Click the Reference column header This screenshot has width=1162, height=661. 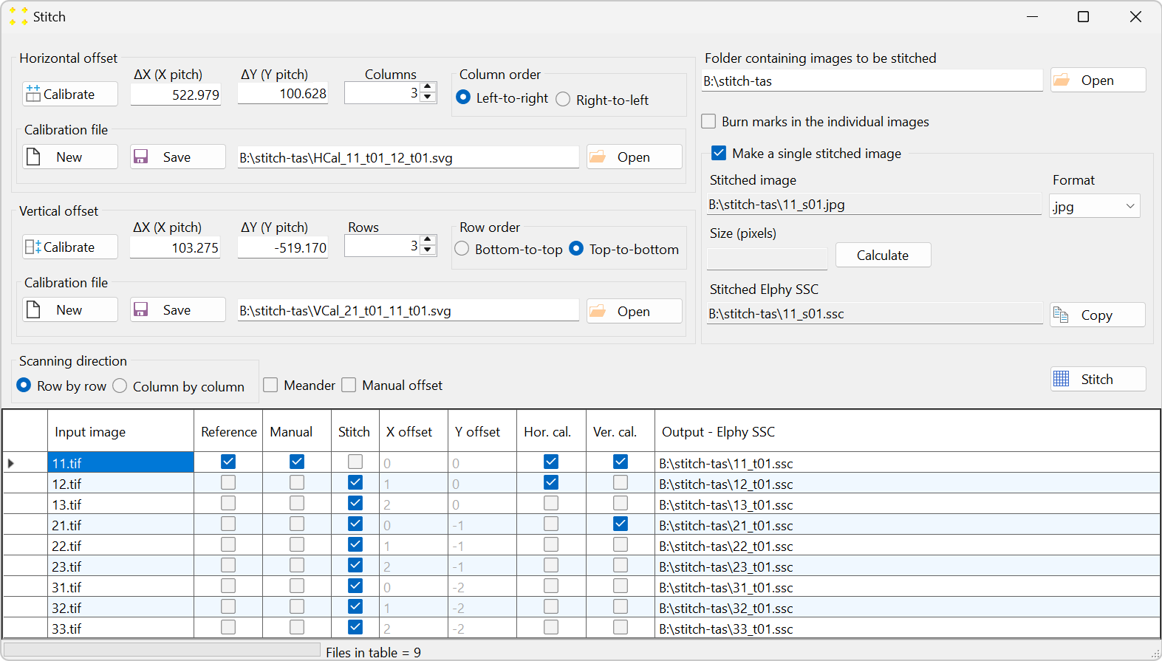(228, 431)
